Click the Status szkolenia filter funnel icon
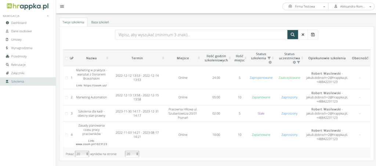This screenshot has height=166, width=376. [269, 58]
